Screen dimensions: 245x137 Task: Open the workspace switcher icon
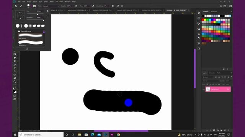tap(225, 6)
